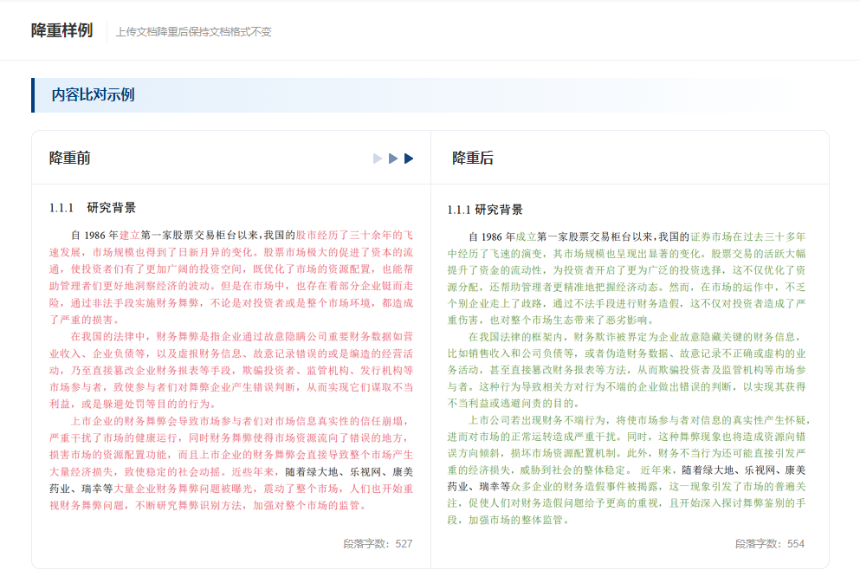Click the light gray arrow icon
Image resolution: width=860 pixels, height=583 pixels.
pos(378,159)
